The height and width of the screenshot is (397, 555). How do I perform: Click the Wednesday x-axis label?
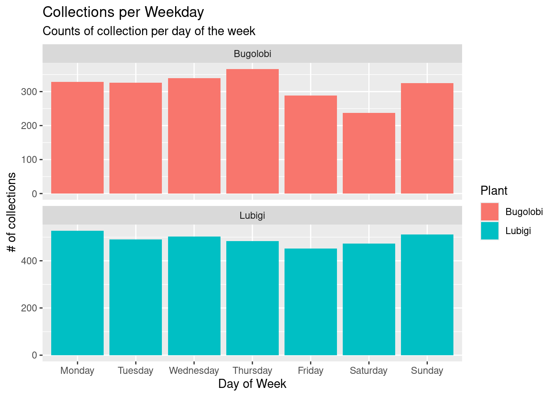pyautogui.click(x=194, y=371)
